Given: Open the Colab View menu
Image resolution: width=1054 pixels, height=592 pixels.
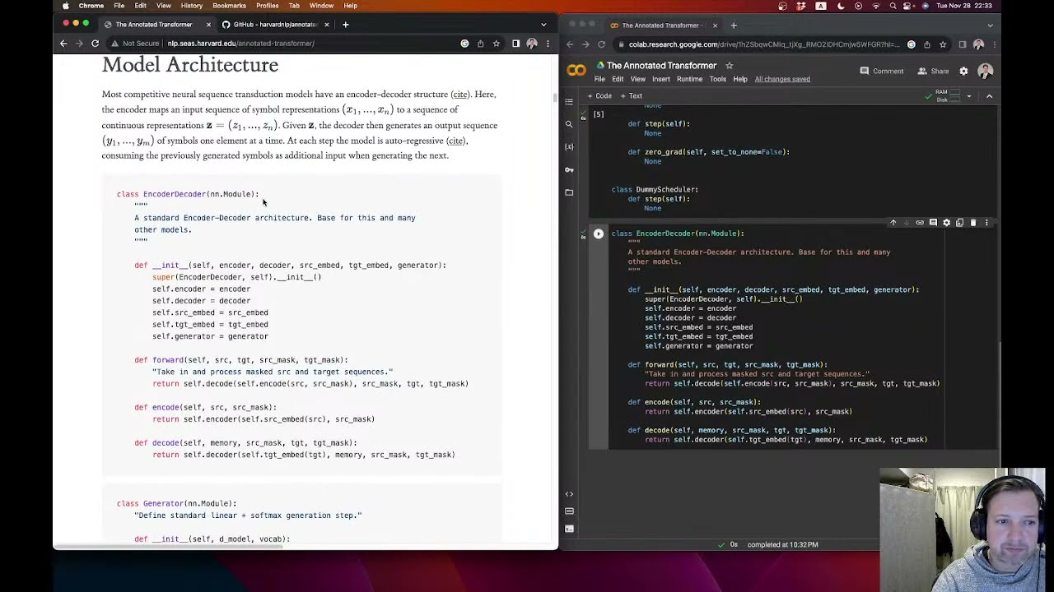Looking at the screenshot, I should (x=637, y=79).
